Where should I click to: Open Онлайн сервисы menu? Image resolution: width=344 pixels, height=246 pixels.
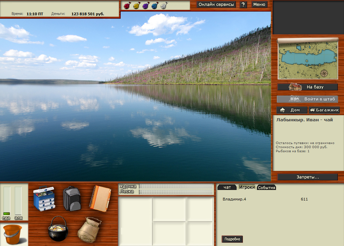coord(216,4)
